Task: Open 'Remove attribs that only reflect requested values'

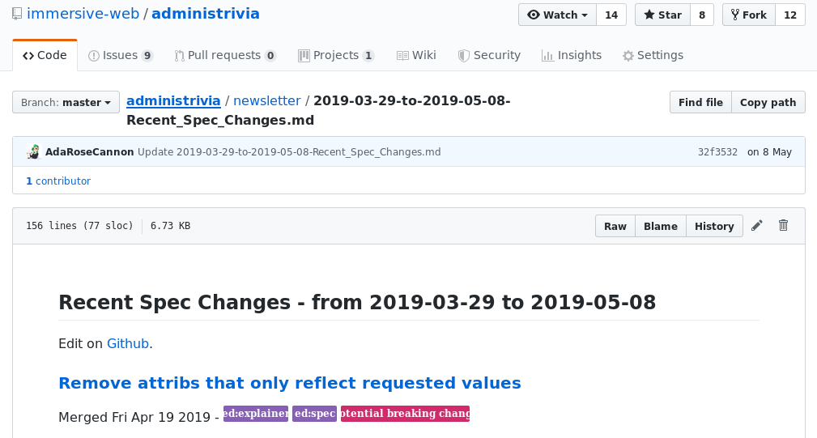Action: click(x=289, y=383)
